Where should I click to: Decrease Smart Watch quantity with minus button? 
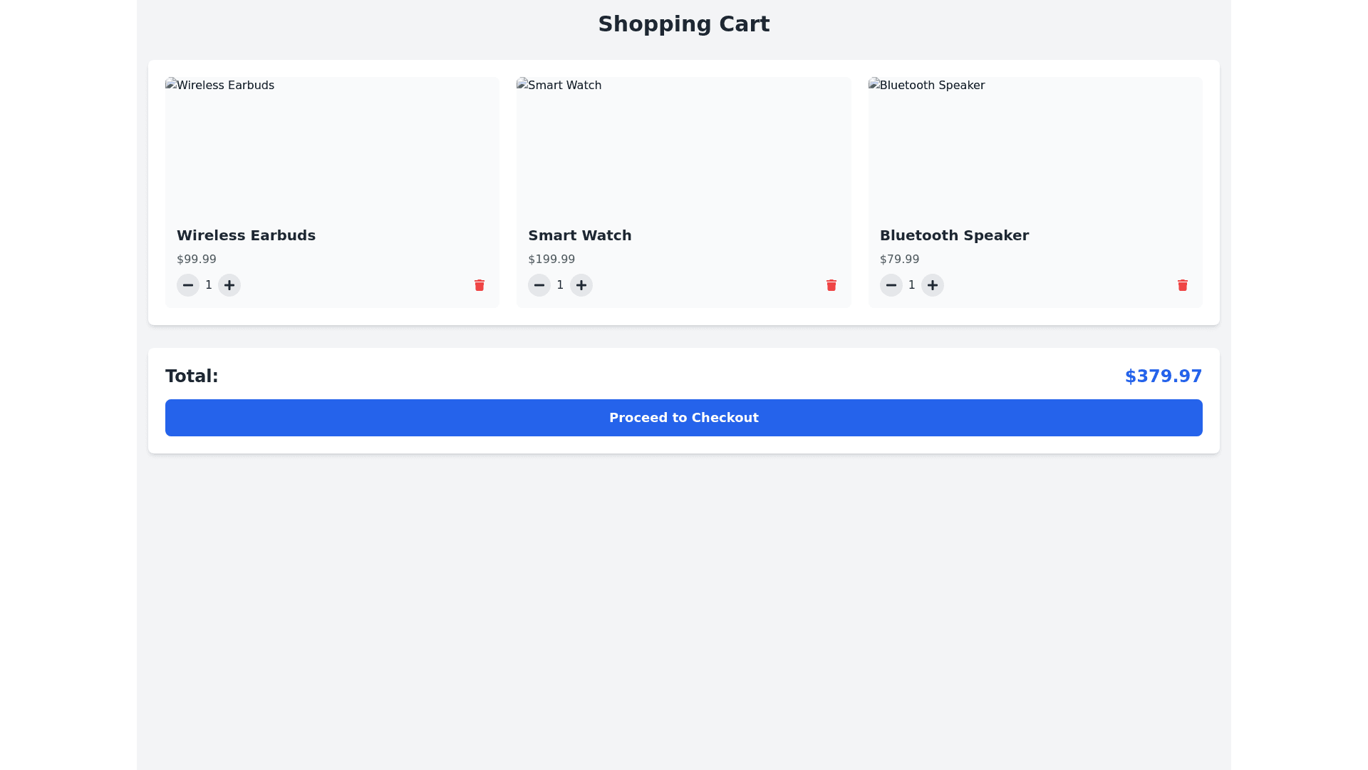click(x=539, y=285)
